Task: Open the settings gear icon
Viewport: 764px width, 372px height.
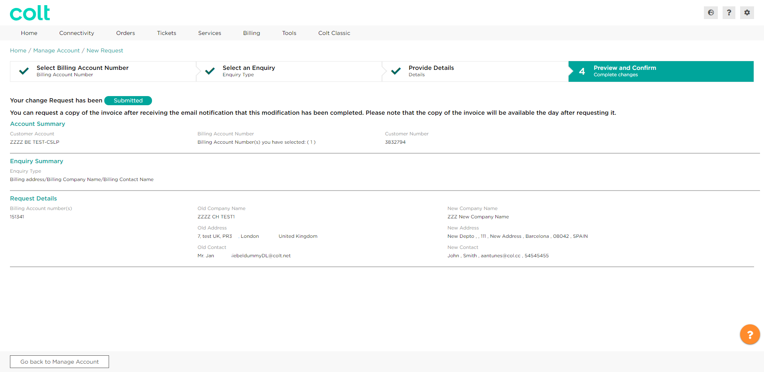Action: click(x=747, y=13)
